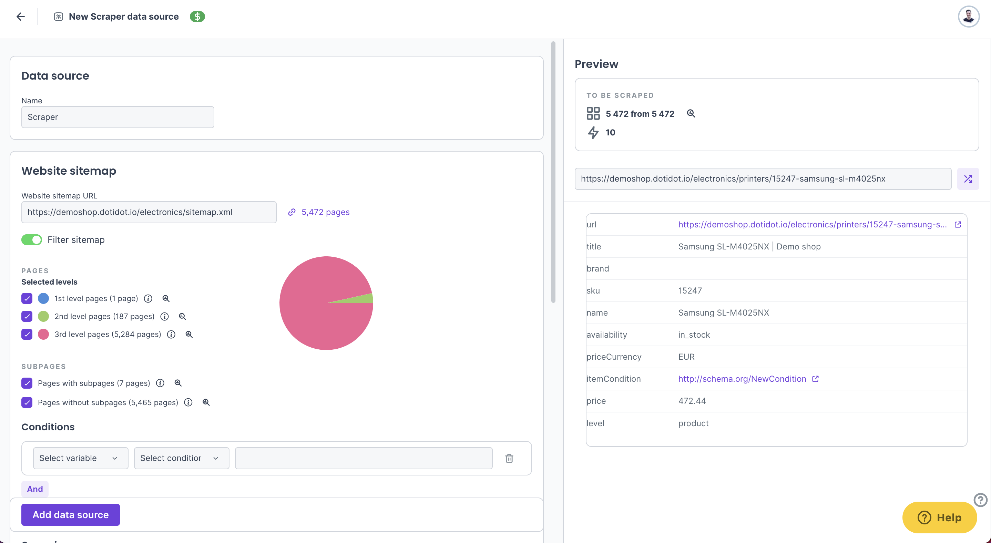Click the Website sitemap URL field

coord(149,212)
